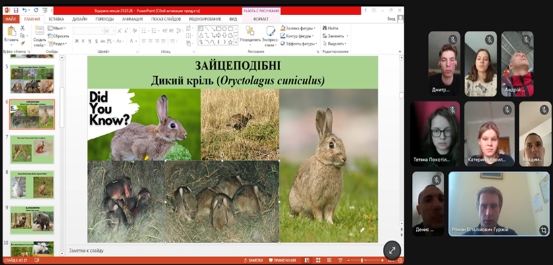Click the Find (Найти) tool
This screenshot has width=553, height=265.
coord(332,28)
